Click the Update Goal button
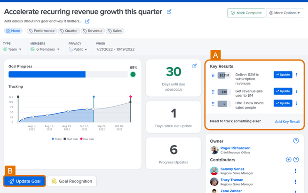 [x=24, y=181]
